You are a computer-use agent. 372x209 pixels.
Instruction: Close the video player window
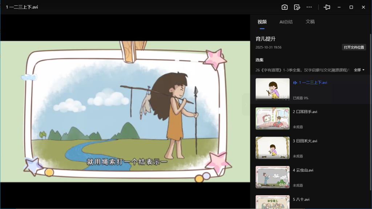pyautogui.click(x=363, y=7)
